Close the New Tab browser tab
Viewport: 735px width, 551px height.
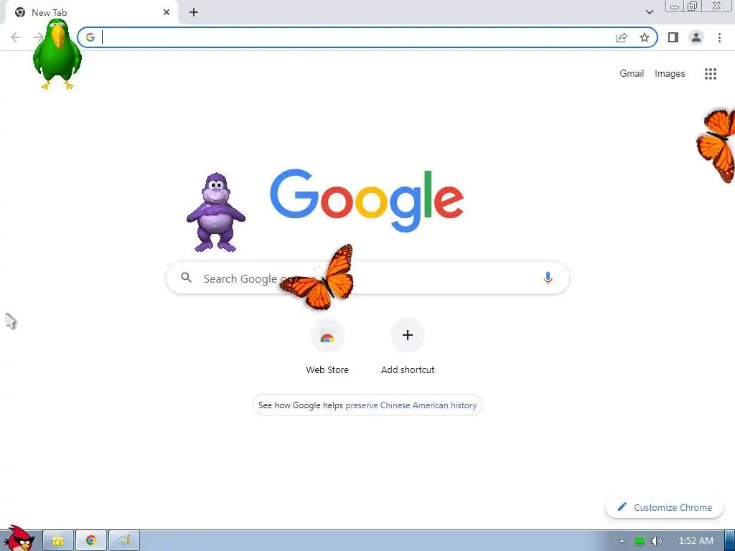(167, 12)
